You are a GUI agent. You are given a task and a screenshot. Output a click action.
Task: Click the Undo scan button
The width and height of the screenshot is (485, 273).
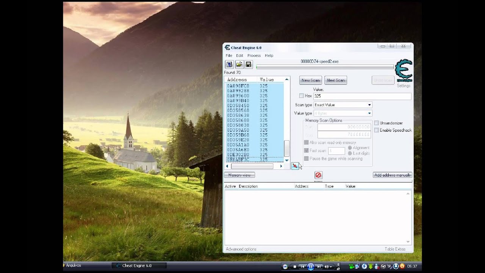pyautogui.click(x=383, y=80)
